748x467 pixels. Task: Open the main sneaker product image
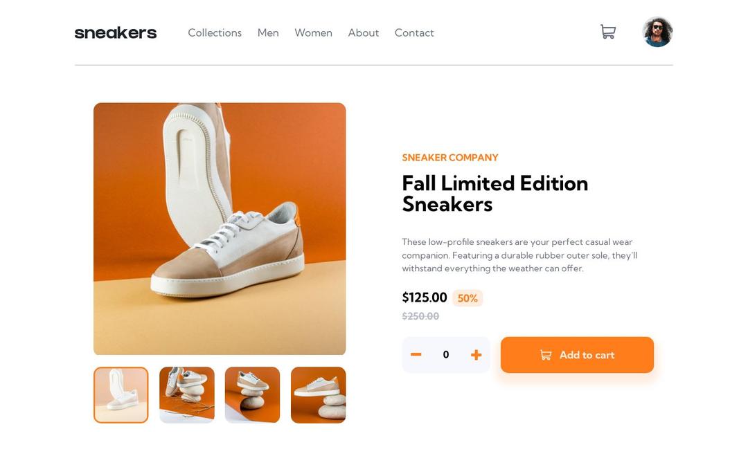pos(220,229)
